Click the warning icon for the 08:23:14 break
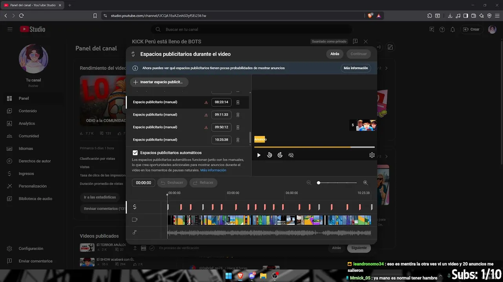Screen dimensions: 503x282 click(x=206, y=102)
